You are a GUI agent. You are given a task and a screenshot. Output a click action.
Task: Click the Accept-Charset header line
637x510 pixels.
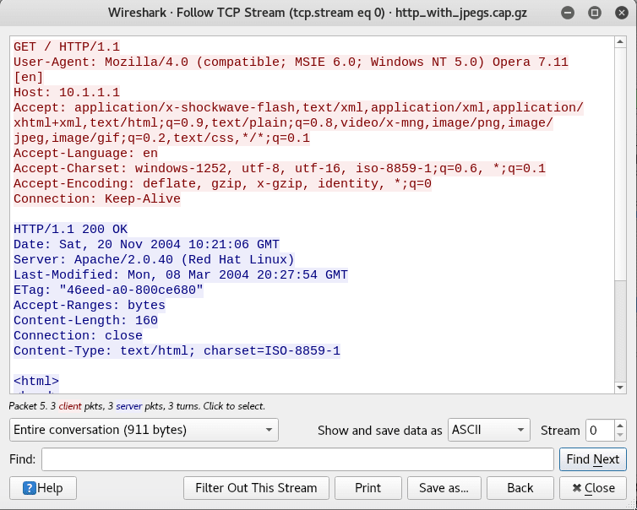point(280,168)
